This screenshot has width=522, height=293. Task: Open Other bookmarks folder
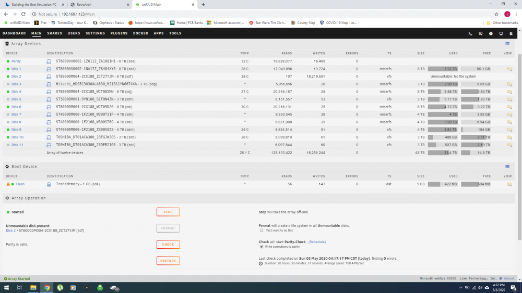[502, 23]
